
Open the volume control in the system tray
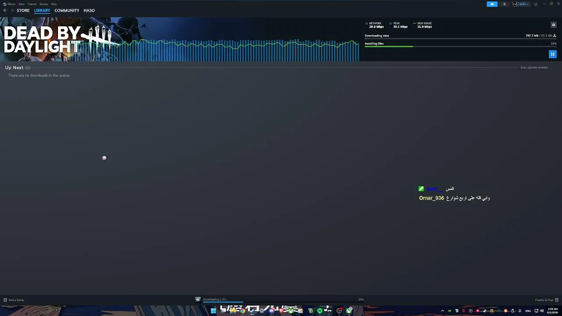click(542, 311)
